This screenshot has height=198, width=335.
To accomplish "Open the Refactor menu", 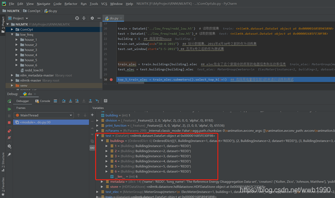I will tap(71, 4).
